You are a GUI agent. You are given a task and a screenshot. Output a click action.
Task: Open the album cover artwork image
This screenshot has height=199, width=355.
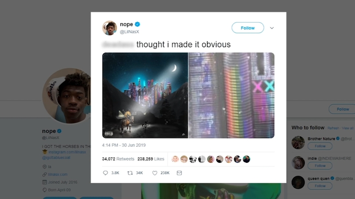[x=145, y=95]
